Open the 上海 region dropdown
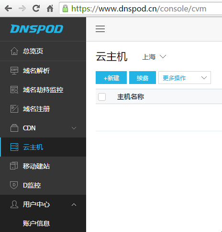This screenshot has height=232, width=222. coord(154,57)
